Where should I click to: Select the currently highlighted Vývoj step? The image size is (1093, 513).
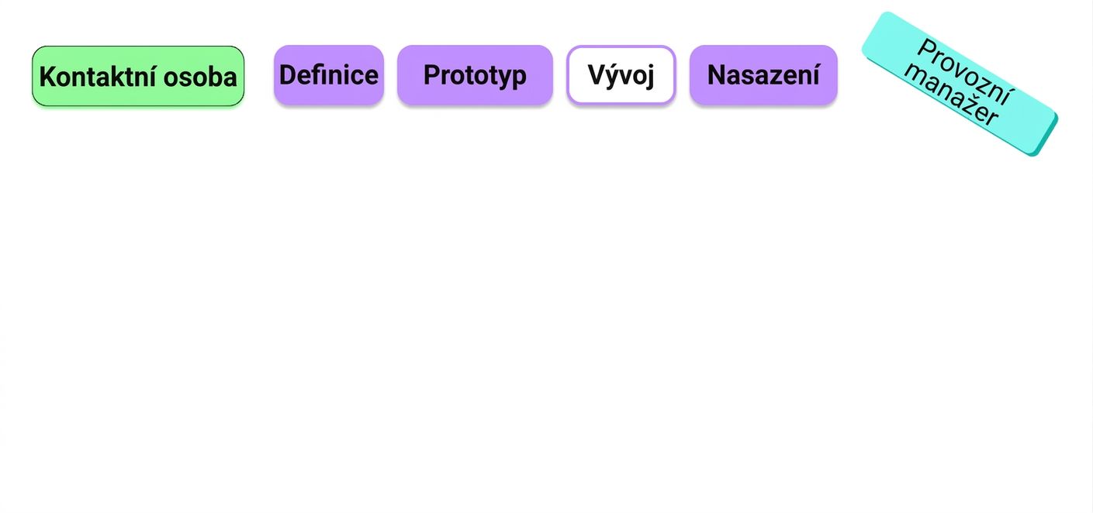pos(621,75)
